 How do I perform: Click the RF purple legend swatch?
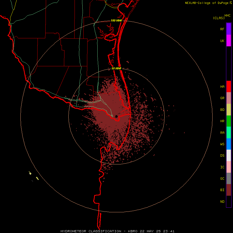(x=229, y=29)
